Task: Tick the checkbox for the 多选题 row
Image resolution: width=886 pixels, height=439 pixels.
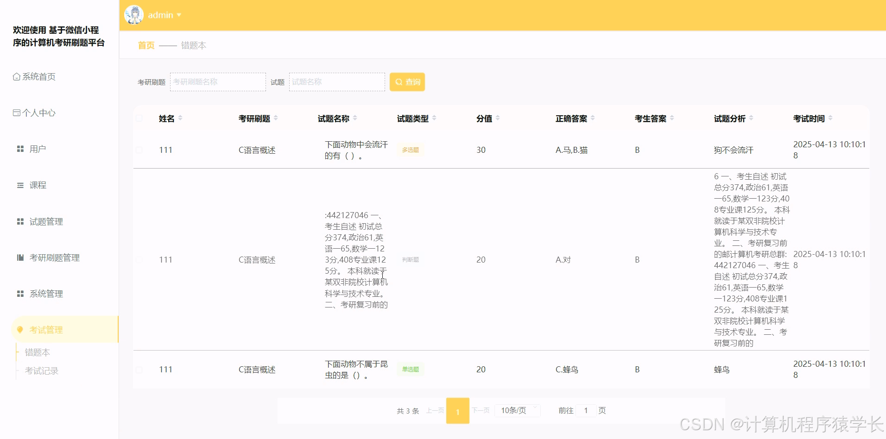Action: click(139, 150)
